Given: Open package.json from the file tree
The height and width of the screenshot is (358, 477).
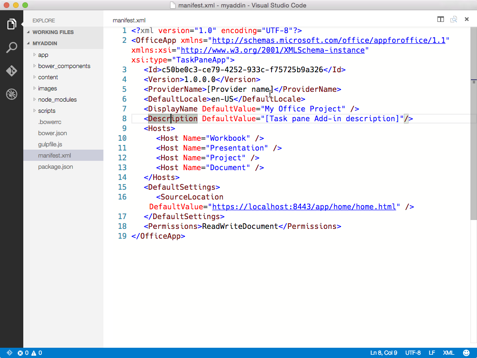Looking at the screenshot, I should tap(55, 167).
